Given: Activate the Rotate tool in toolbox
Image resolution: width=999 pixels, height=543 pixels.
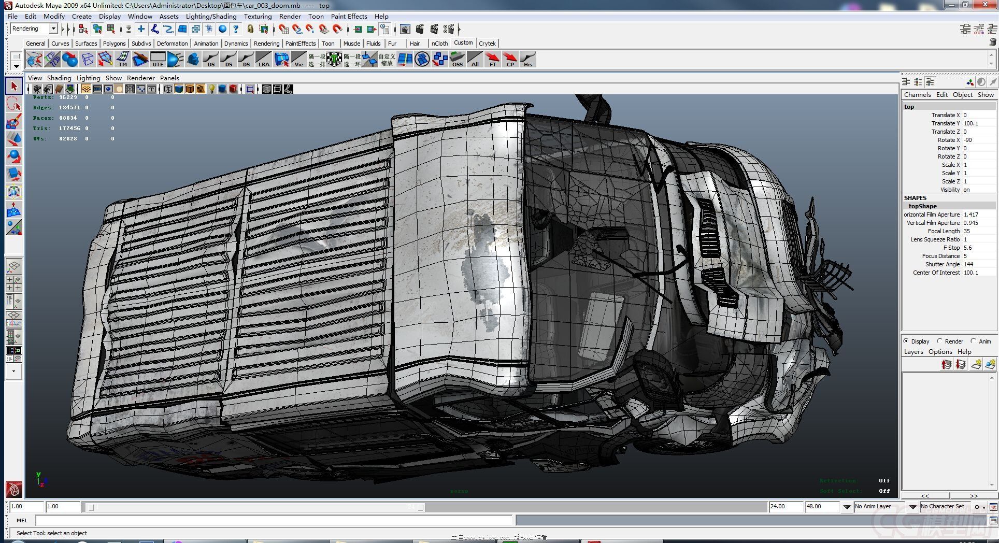Looking at the screenshot, I should point(14,156).
